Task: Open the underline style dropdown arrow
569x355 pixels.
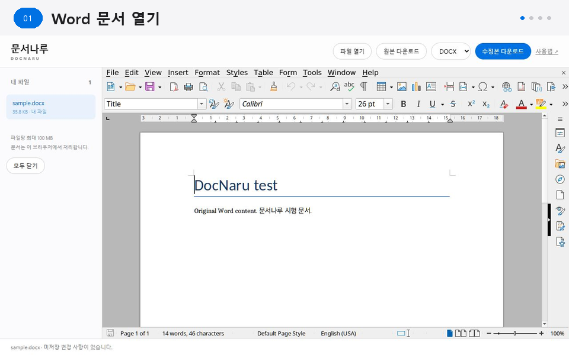Action: 442,104
